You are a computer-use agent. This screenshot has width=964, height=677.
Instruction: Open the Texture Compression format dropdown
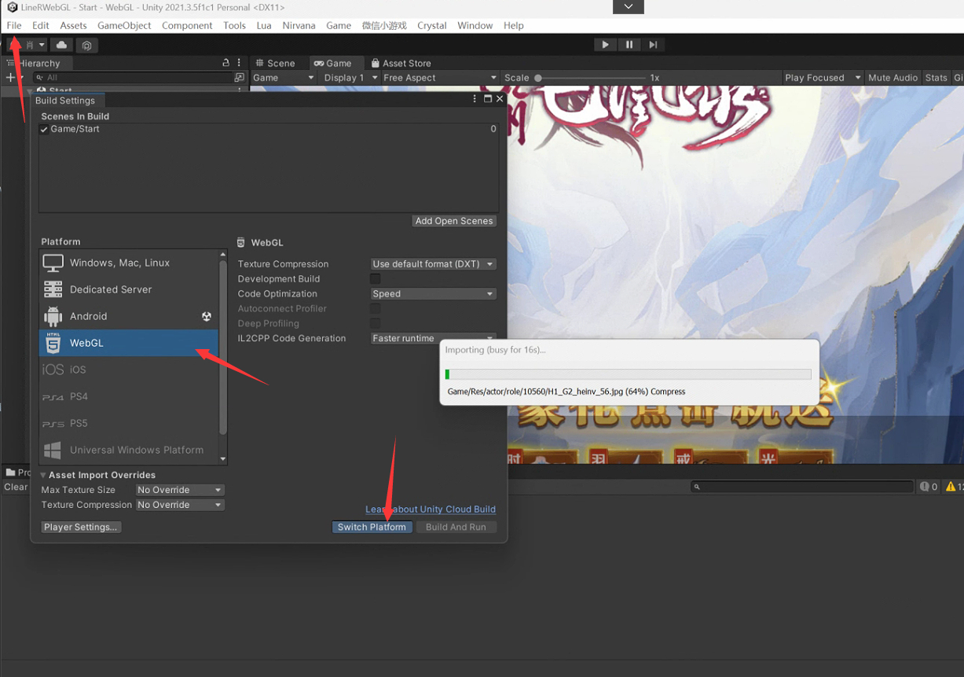tap(433, 264)
